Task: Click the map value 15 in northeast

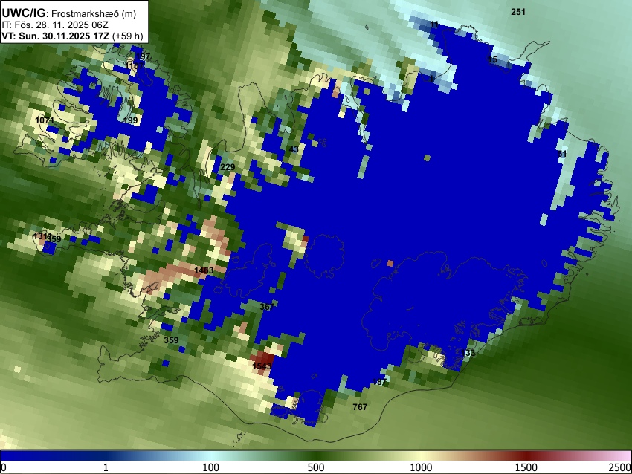Action: pyautogui.click(x=492, y=59)
